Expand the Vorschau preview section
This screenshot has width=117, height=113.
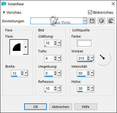(4, 12)
